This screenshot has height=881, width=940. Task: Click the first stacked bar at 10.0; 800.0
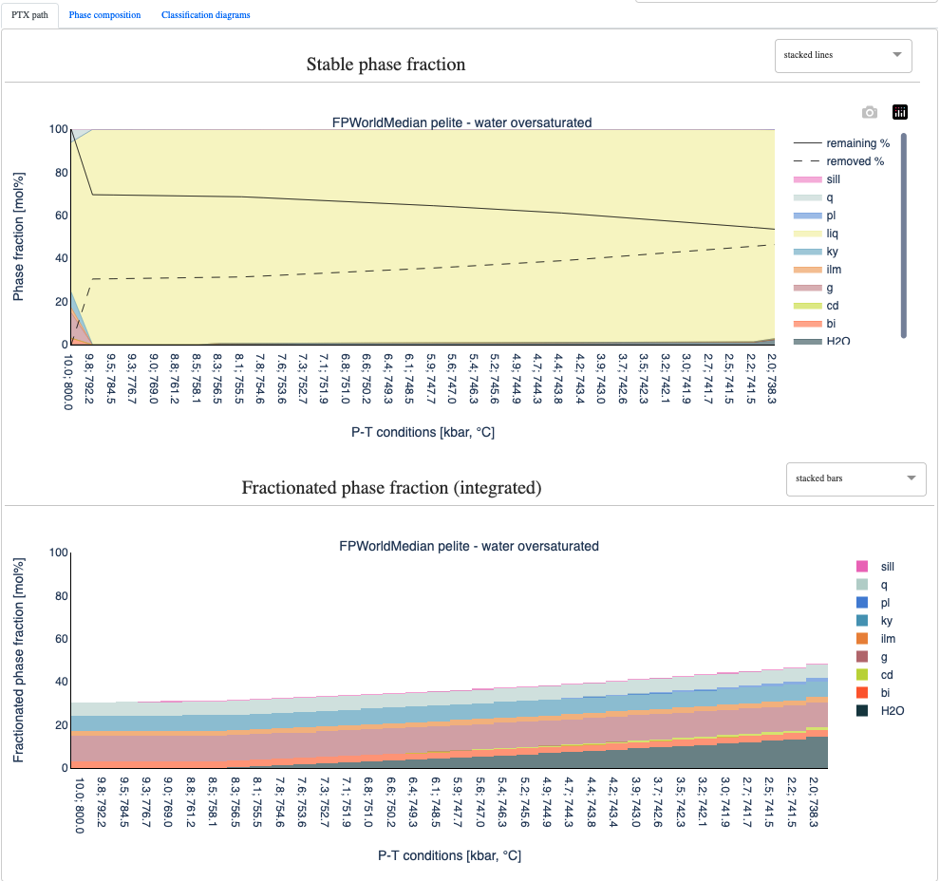point(82,735)
